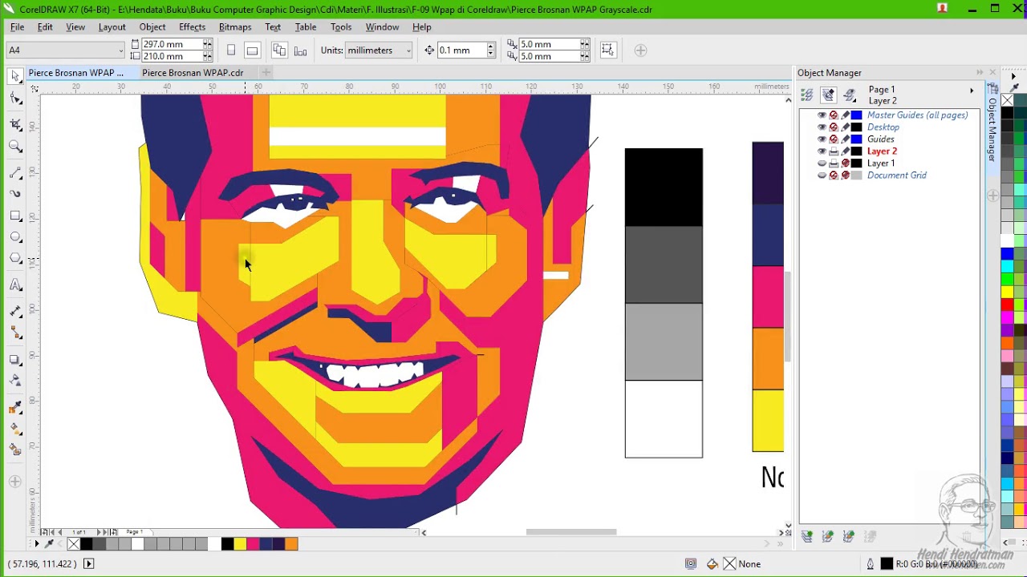This screenshot has height=577, width=1027.
Task: Toggle visibility eye of Master Guides layer
Action: [822, 115]
